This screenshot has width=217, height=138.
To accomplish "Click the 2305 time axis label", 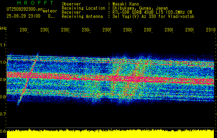I will [107, 30].
